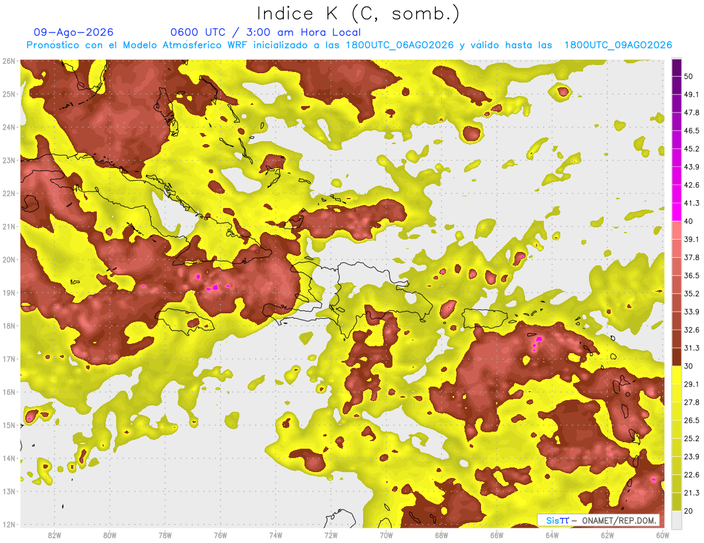704x543 pixels.
Task: Click the 62W longitude axis label
Action: click(x=607, y=535)
